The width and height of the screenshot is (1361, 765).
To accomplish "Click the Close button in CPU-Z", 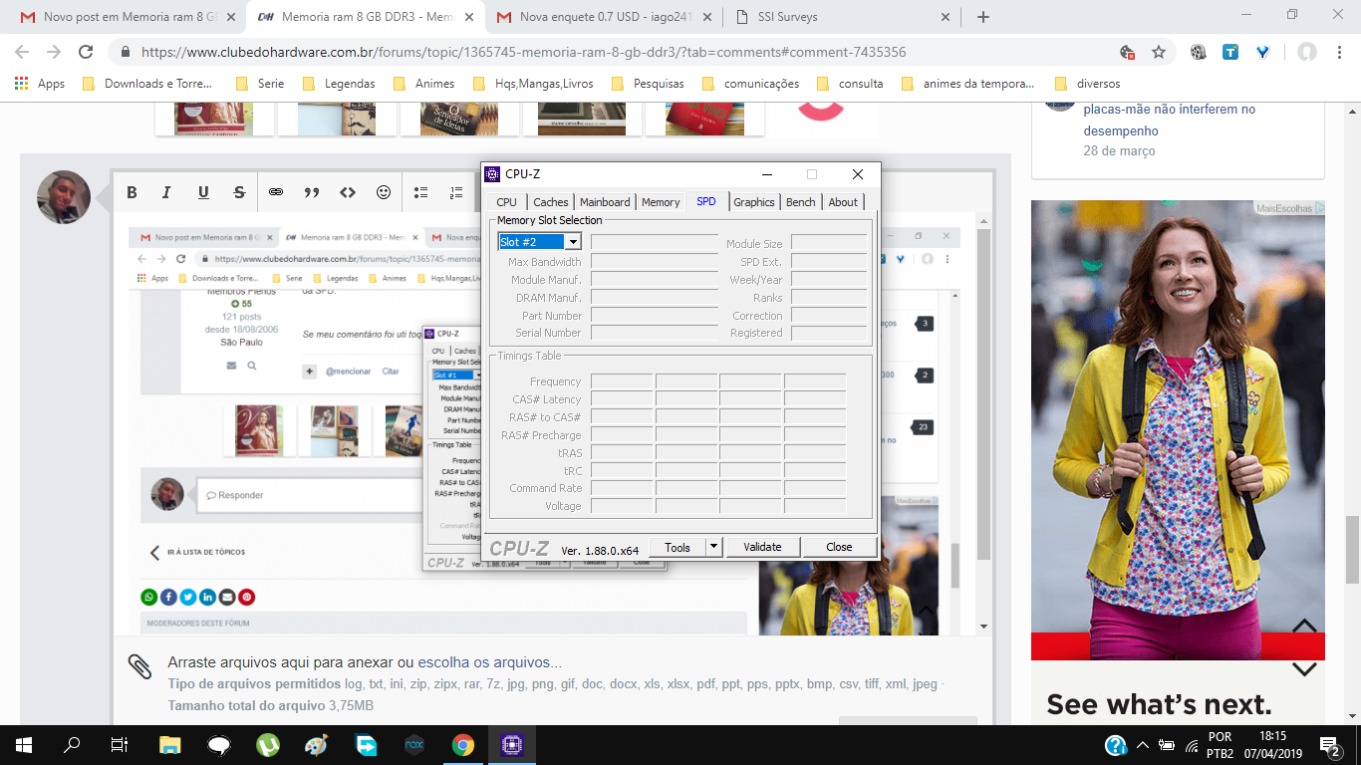I will tap(839, 547).
